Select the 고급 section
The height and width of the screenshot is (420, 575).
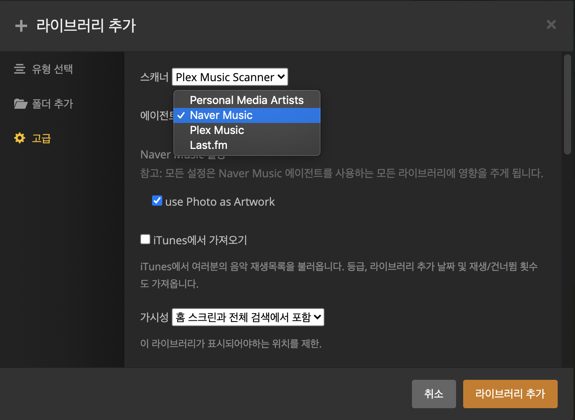41,138
